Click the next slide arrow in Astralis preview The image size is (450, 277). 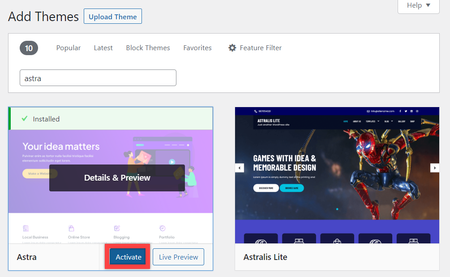(x=434, y=168)
